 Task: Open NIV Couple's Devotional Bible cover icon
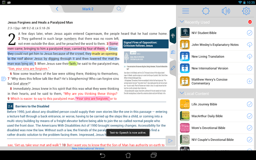coord(185,140)
